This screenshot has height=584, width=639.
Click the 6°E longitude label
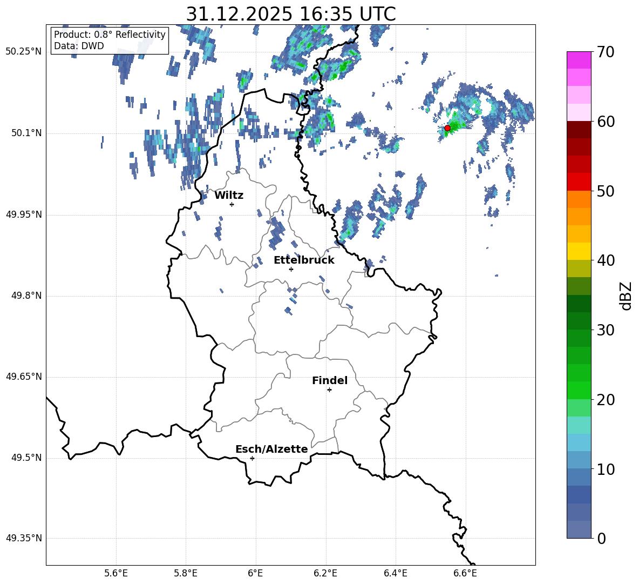255,573
